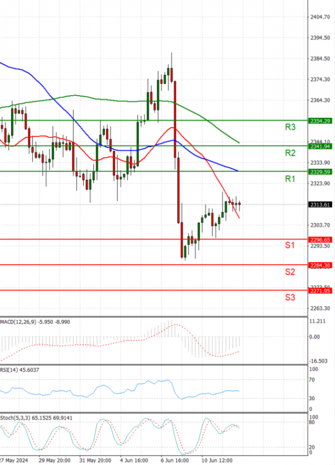
Task: Select the 2284.30 support price tag
Action: [x=320, y=265]
